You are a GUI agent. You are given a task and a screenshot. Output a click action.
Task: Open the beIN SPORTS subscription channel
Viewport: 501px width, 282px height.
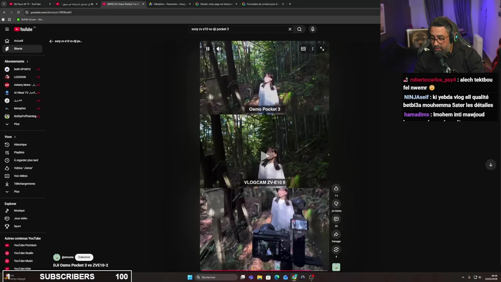click(x=22, y=69)
